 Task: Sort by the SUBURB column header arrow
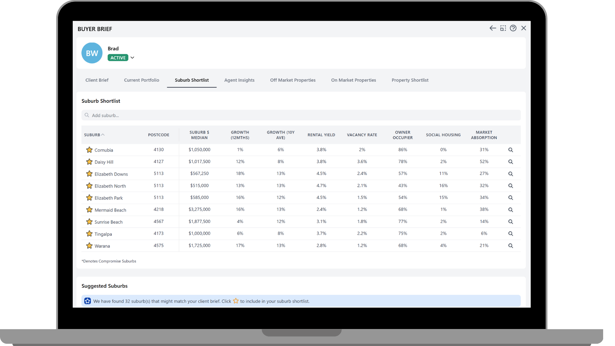coord(103,135)
